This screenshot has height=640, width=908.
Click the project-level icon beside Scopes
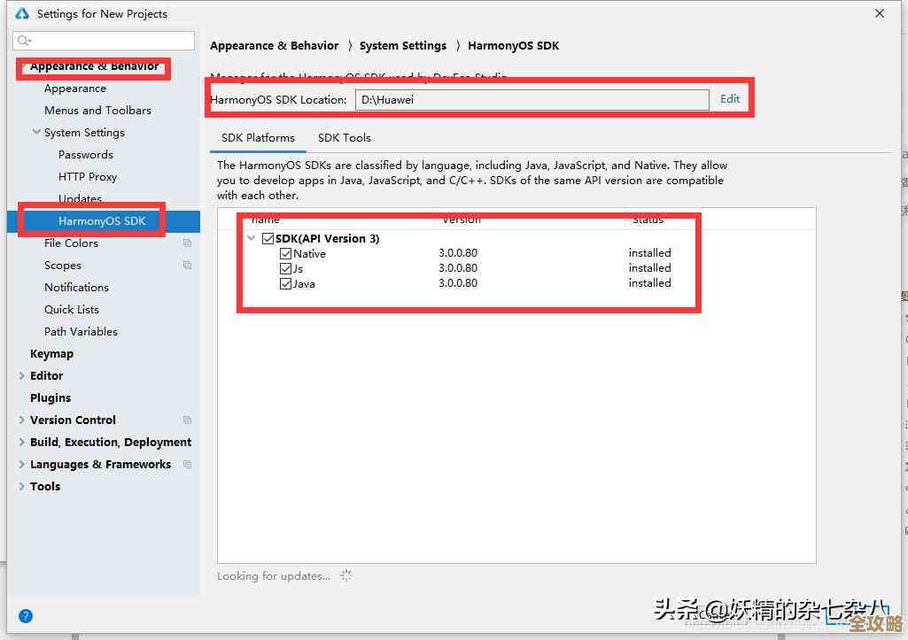tap(187, 266)
